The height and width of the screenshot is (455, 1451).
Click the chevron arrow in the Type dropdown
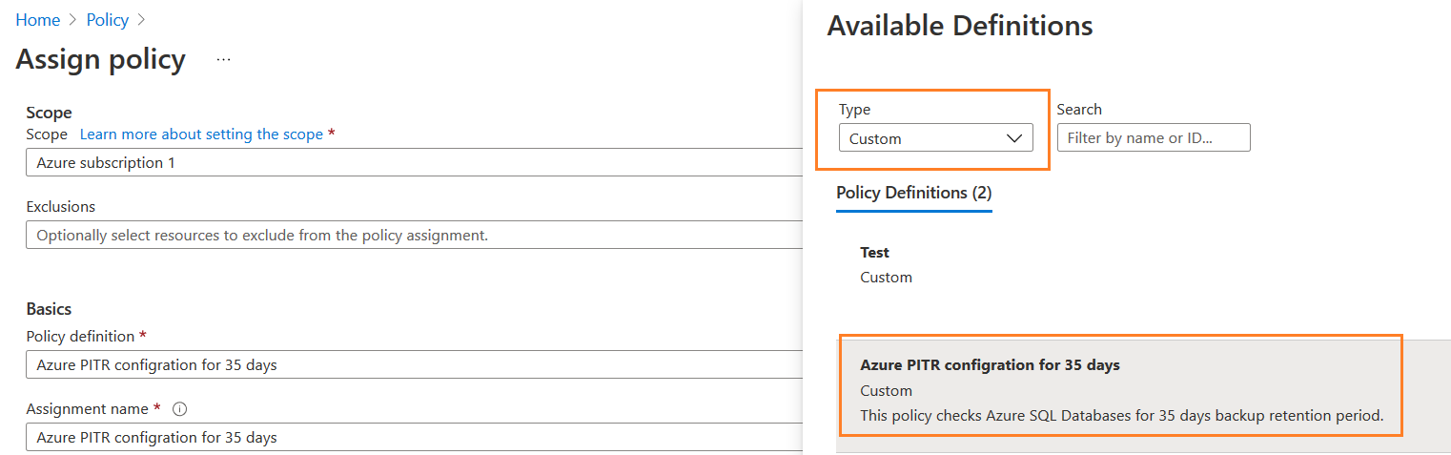[x=1014, y=138]
